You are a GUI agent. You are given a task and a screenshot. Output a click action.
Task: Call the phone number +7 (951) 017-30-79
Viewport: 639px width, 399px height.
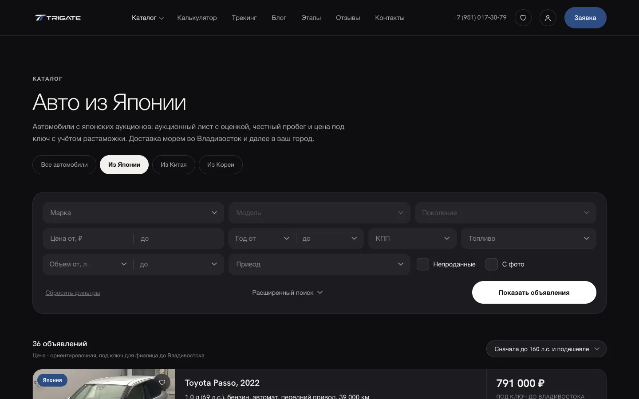(480, 17)
